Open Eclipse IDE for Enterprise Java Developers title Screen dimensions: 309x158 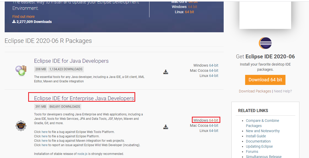click(x=84, y=98)
